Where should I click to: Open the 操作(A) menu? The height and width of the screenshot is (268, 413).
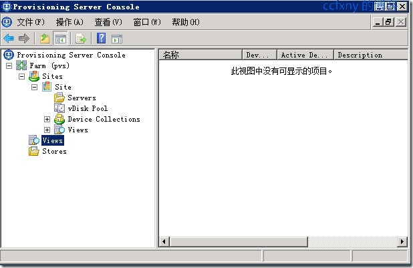(x=70, y=22)
